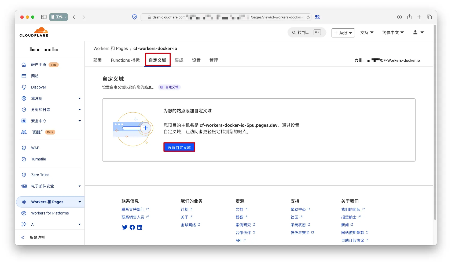Expand the 域注册 submenu arrow
This screenshot has height=265, width=452.
(80, 98)
